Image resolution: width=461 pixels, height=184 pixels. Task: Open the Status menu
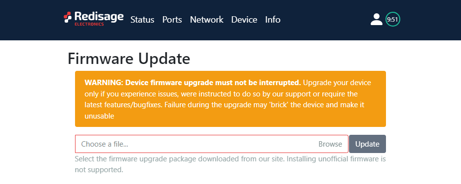click(x=142, y=20)
